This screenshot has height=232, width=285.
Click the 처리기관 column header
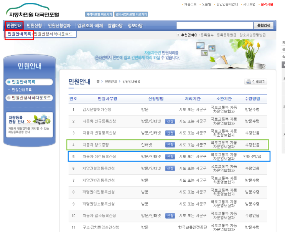pyautogui.click(x=193, y=99)
